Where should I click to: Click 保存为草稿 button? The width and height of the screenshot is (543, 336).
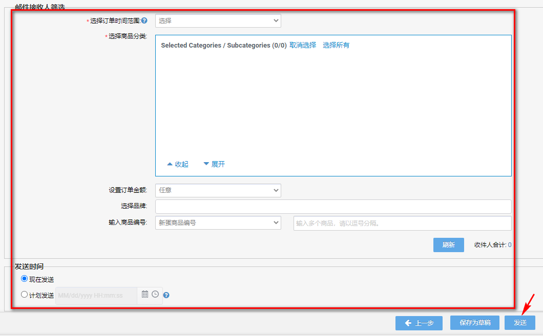[x=475, y=323]
